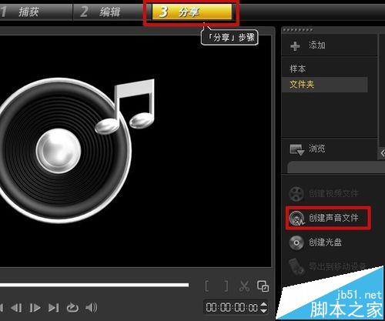
Task: Select the 样本 library entry
Action: [x=298, y=69]
